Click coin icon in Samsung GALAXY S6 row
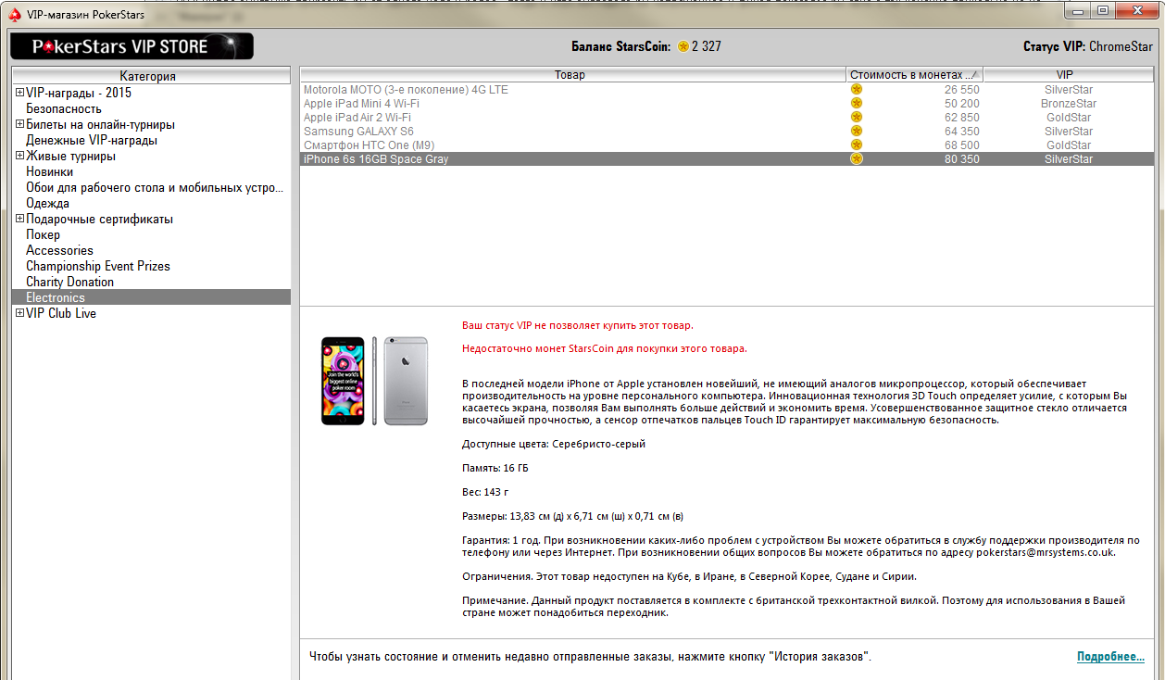This screenshot has height=680, width=1165. point(857,132)
